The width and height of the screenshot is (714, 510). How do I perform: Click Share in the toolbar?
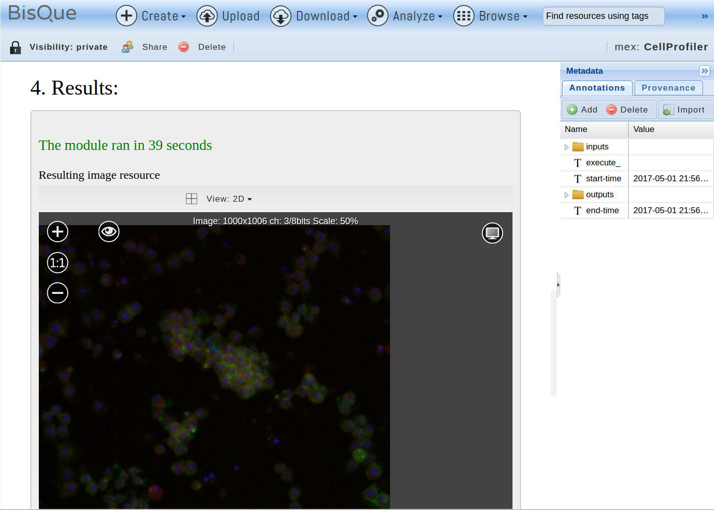[154, 47]
